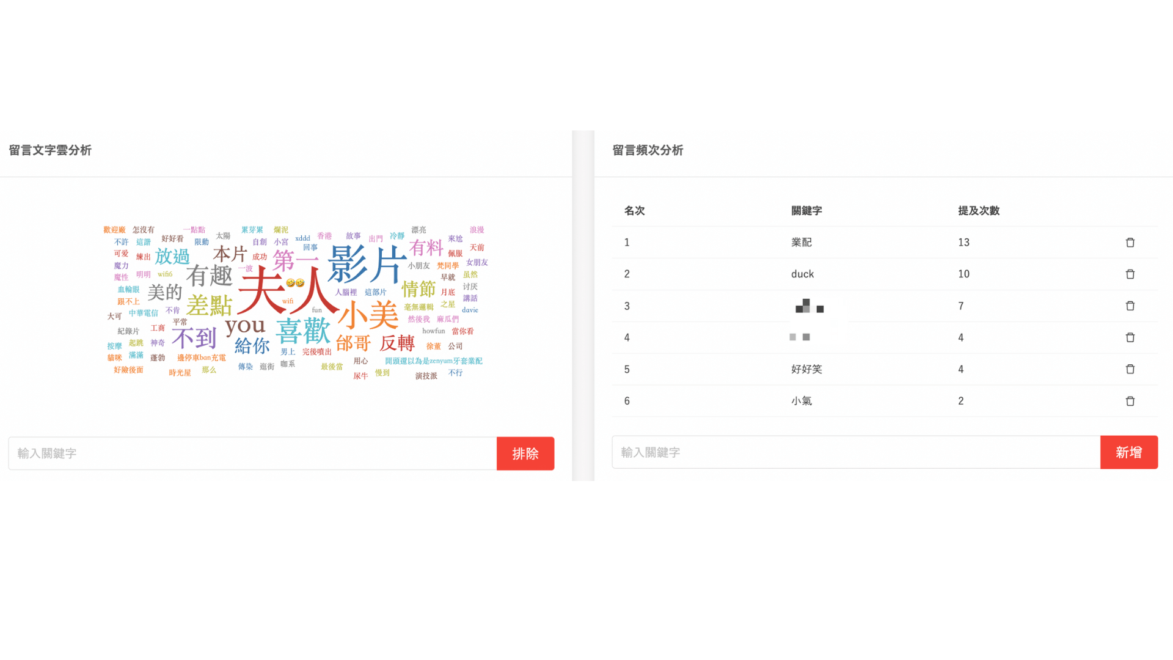
Task: Click the mention count 13
Action: click(963, 243)
